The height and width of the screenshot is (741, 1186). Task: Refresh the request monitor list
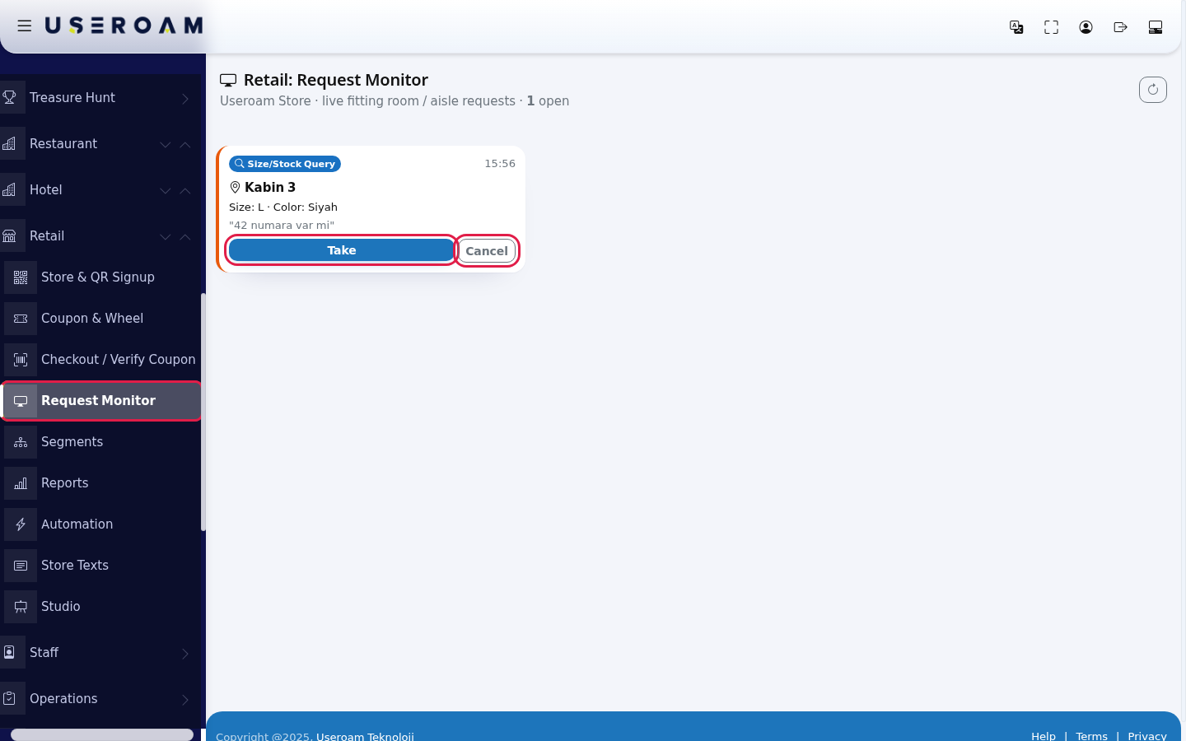[x=1153, y=89]
